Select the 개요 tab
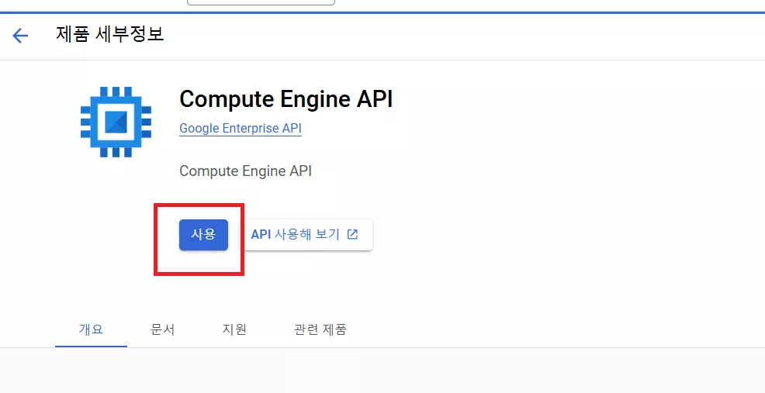The height and width of the screenshot is (393, 765). (92, 329)
